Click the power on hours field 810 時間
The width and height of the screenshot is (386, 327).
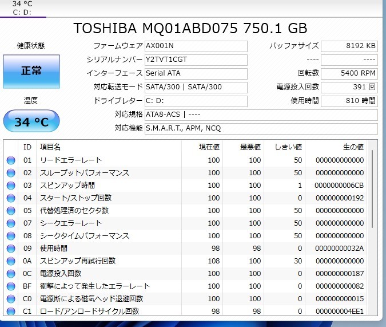pos(349,101)
